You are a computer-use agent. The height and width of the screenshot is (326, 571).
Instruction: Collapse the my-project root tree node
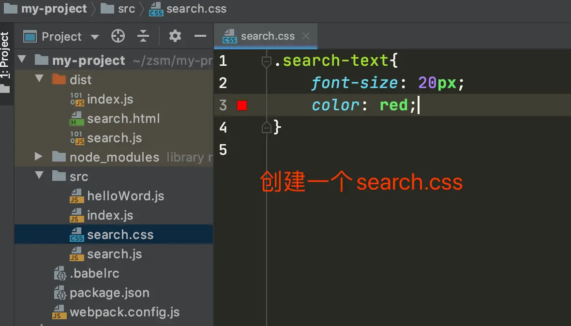(x=22, y=59)
